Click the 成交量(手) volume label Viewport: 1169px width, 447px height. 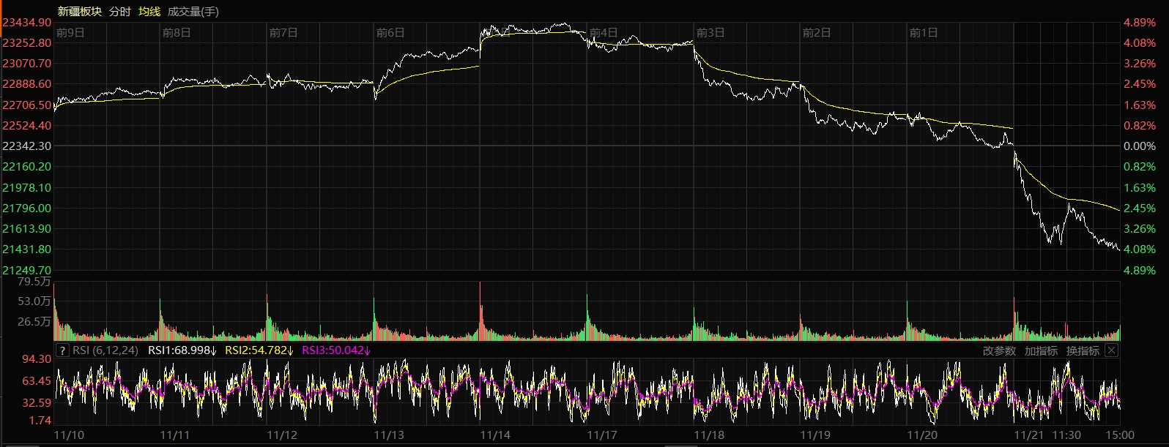pyautogui.click(x=193, y=11)
